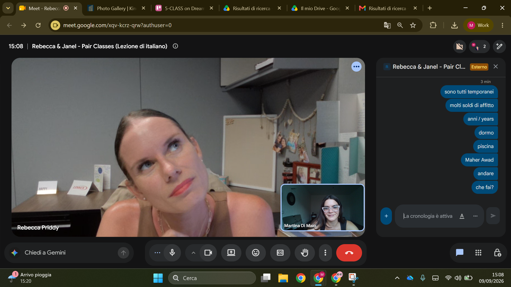Send the chat message
This screenshot has width=511, height=287.
pos(493,216)
